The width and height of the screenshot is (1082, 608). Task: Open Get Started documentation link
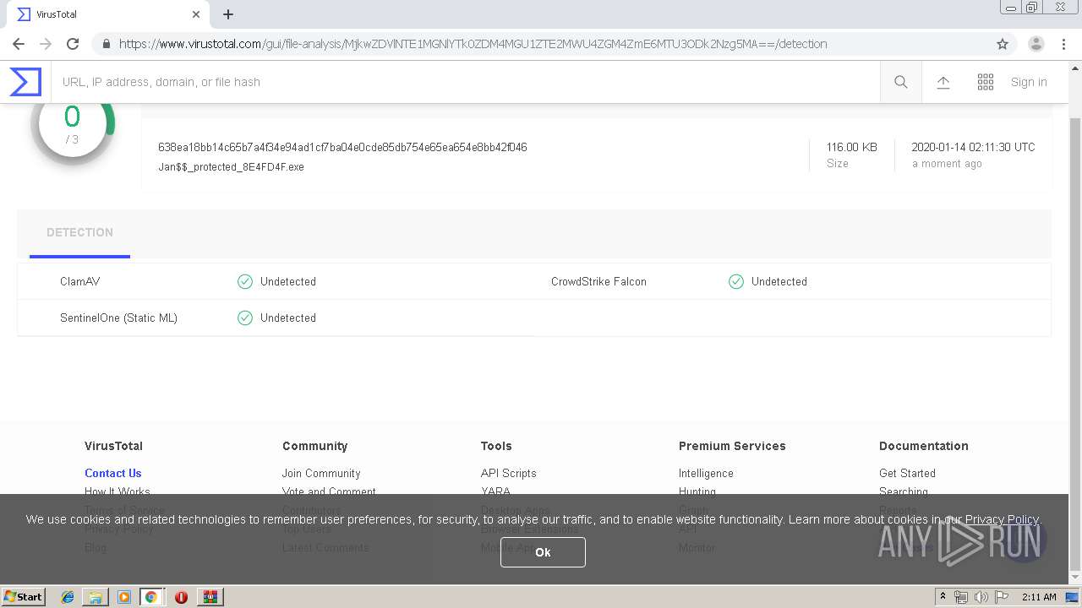[x=907, y=473]
